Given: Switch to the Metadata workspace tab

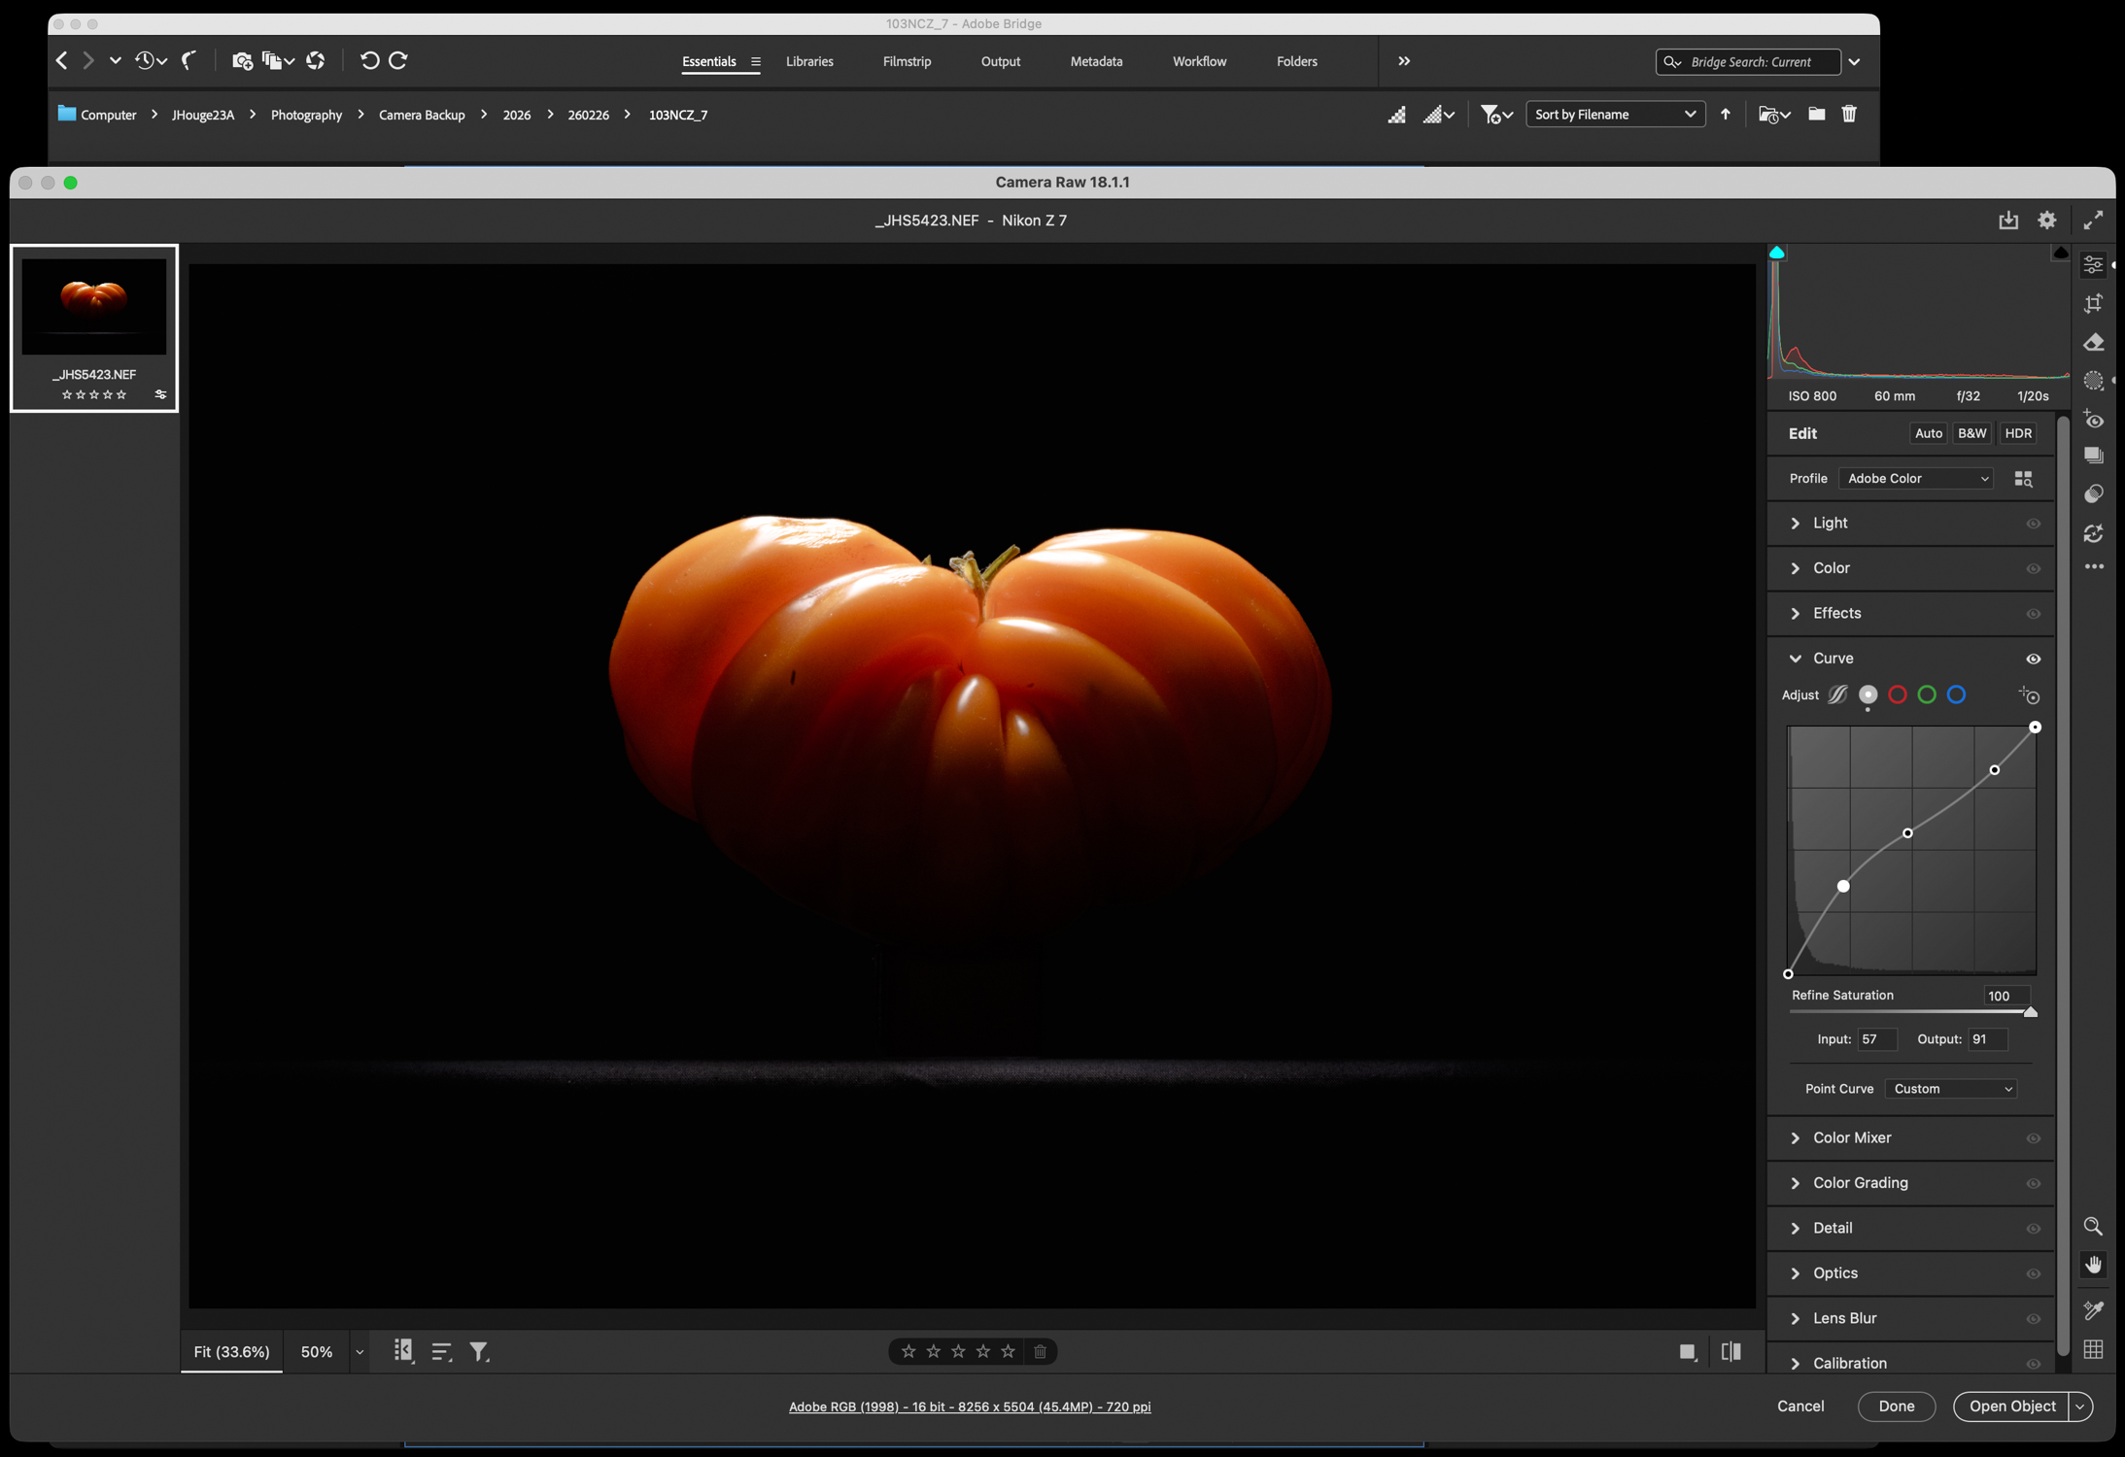Looking at the screenshot, I should (1096, 61).
